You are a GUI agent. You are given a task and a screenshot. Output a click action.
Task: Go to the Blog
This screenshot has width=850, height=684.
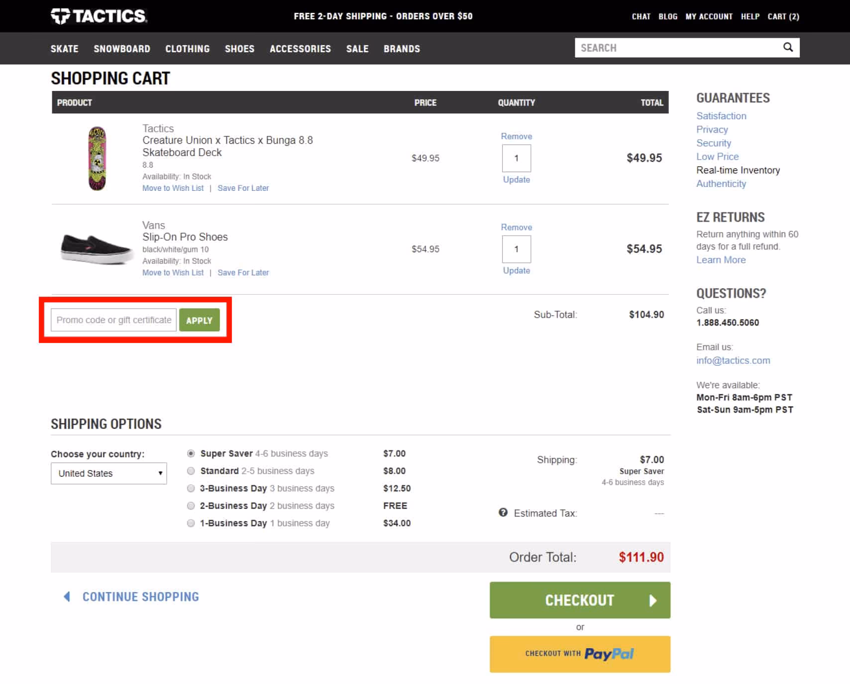click(668, 16)
